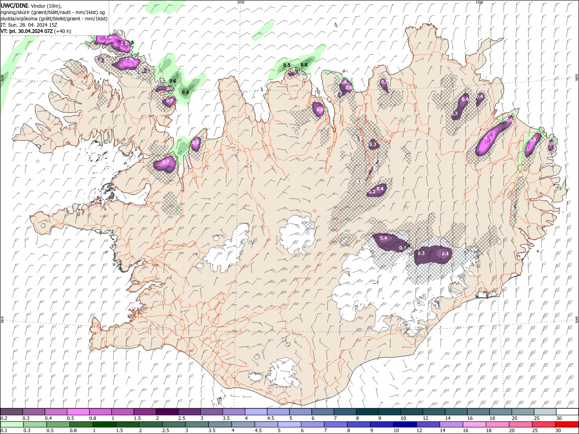Viewport: 579px width, 434px height.
Task: Select the "0.1" legend value label
Action: point(4,431)
